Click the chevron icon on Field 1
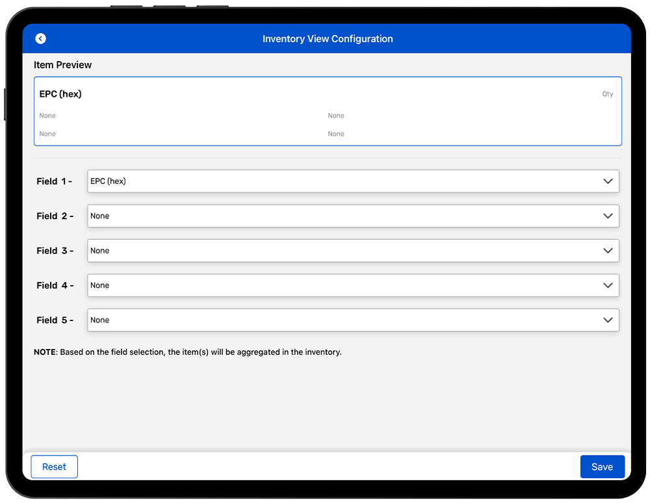The width and height of the screenshot is (650, 503). [608, 181]
